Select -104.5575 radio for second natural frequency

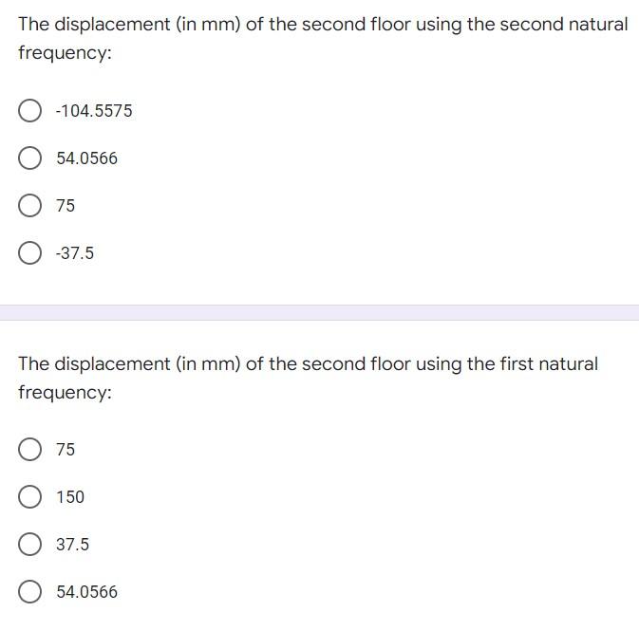coord(29,110)
